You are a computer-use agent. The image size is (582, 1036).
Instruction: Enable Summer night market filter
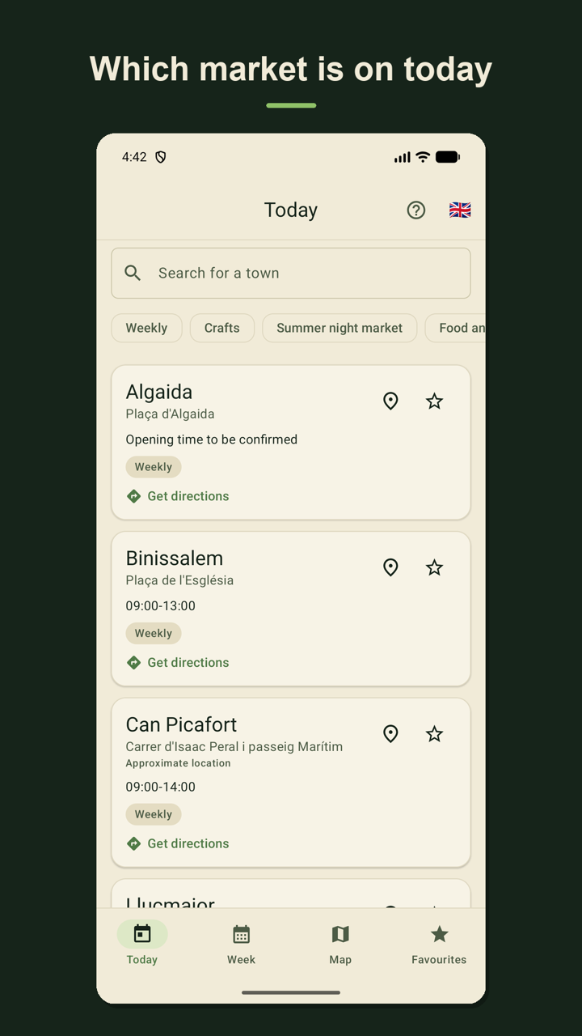[339, 328]
